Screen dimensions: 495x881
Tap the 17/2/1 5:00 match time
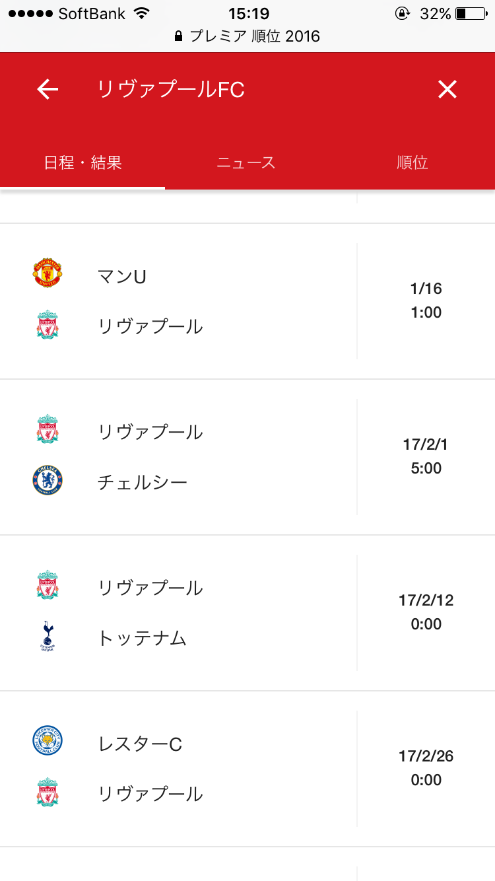pyautogui.click(x=426, y=456)
